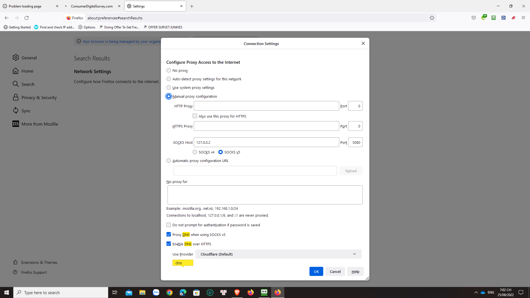Open the Windows Start menu
Screen dimensions: 530x298
click(x=7, y=292)
